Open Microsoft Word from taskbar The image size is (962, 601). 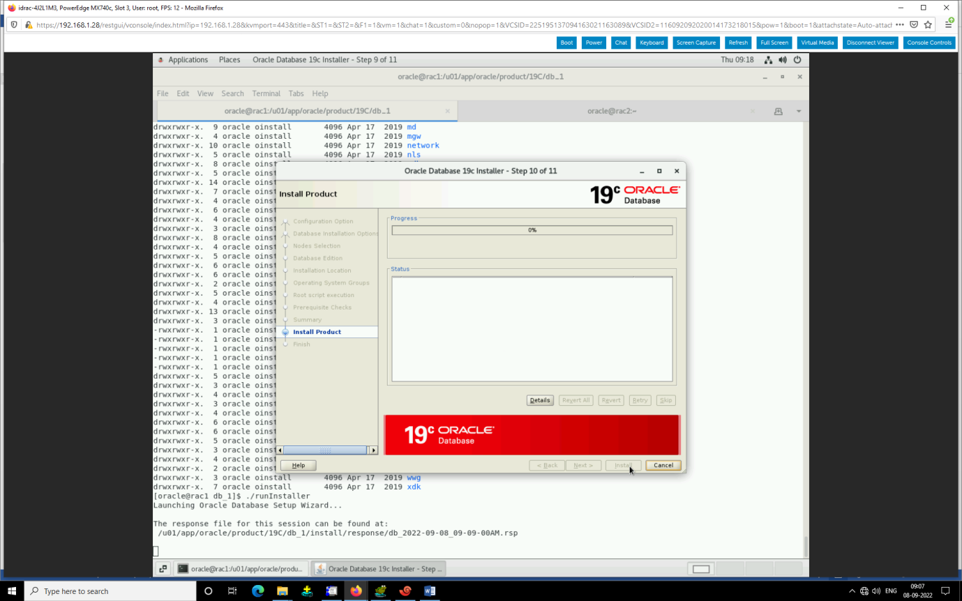430,591
